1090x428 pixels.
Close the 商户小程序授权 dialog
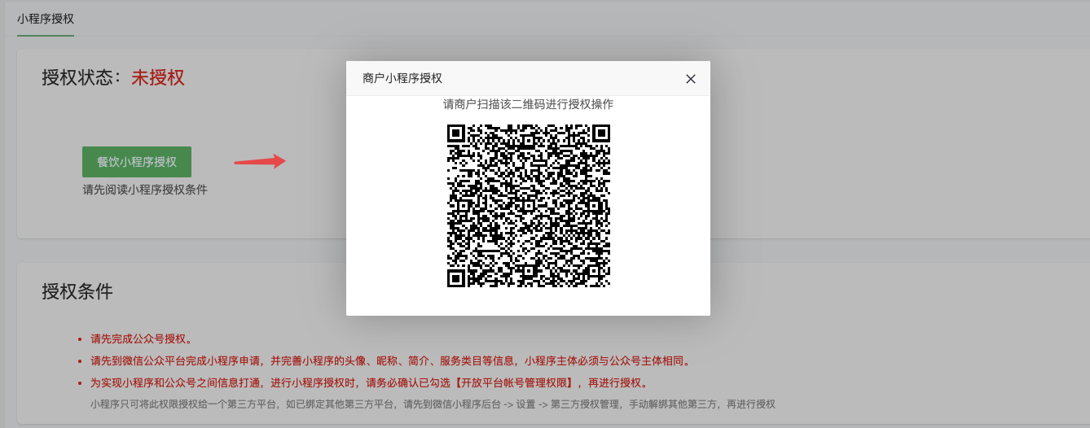(691, 79)
